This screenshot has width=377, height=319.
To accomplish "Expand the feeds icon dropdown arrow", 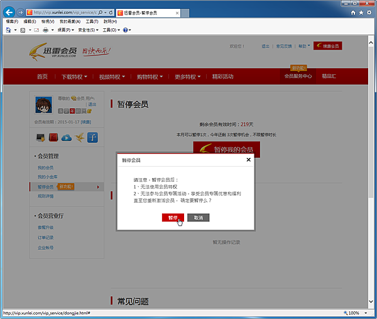I will coord(30,30).
